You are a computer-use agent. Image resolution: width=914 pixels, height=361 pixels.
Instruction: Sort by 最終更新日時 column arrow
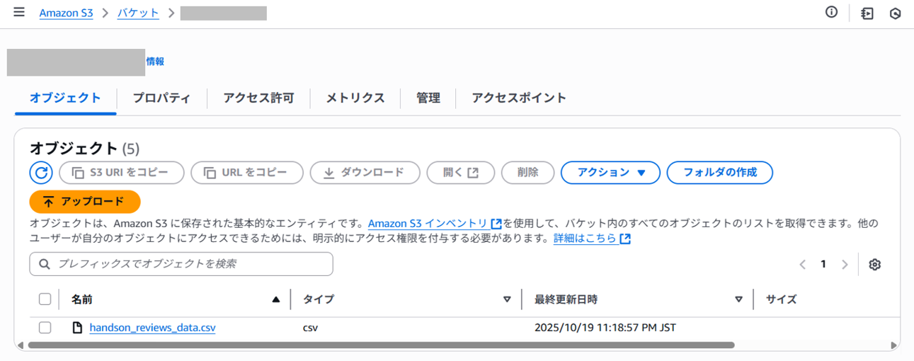[738, 299]
